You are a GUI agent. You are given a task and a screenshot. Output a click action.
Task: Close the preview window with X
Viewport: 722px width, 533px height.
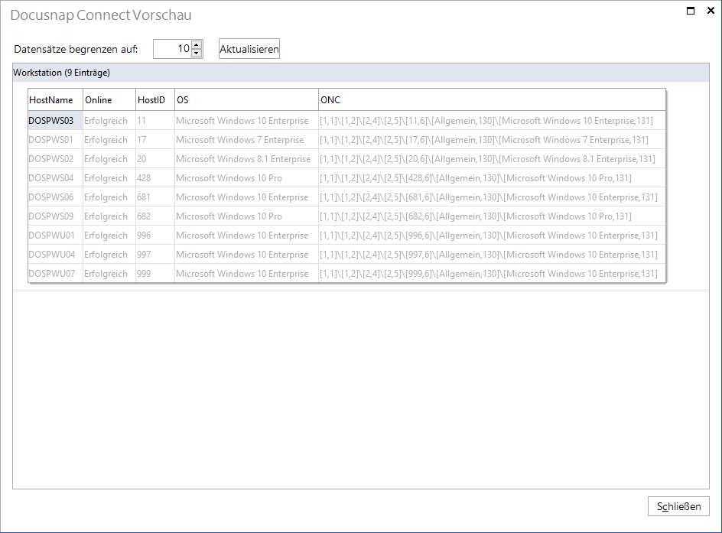pyautogui.click(x=711, y=11)
